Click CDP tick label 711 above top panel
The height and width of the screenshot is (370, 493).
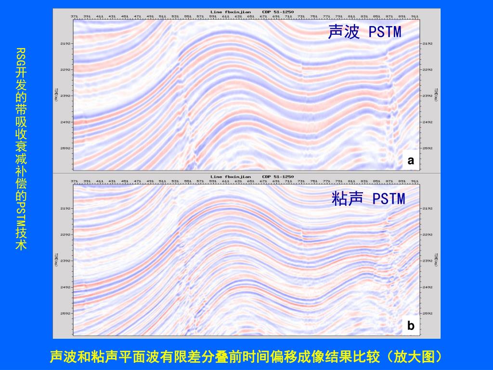(289, 16)
